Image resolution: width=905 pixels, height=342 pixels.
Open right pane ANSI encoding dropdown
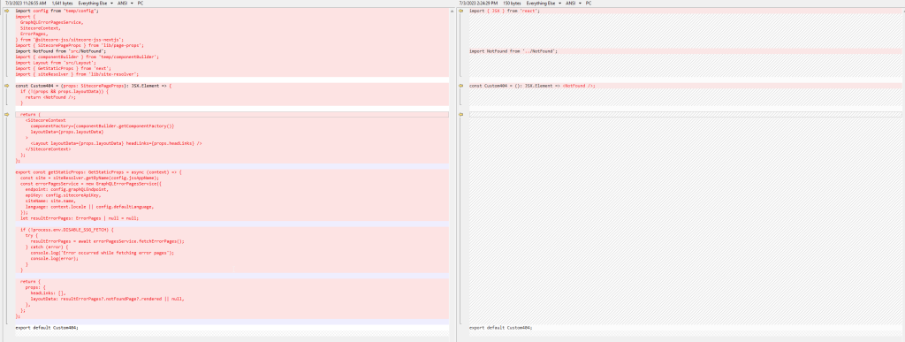[574, 3]
